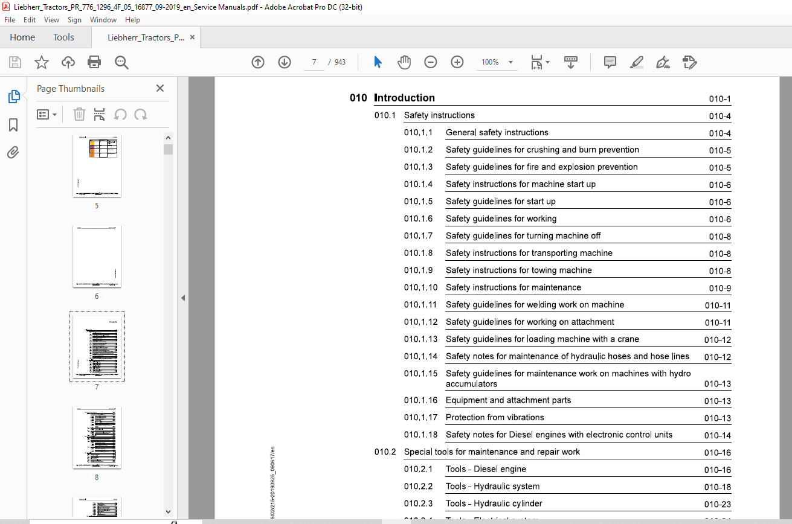Delete selected page with trash icon
This screenshot has width=792, height=524.
tap(79, 114)
